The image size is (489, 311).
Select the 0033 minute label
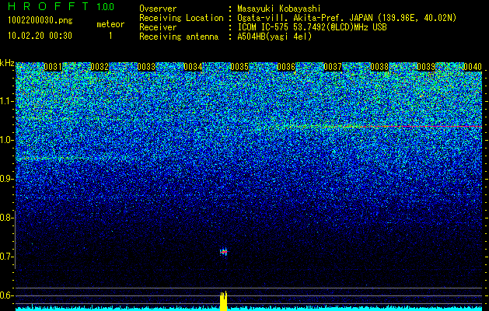tap(146, 67)
